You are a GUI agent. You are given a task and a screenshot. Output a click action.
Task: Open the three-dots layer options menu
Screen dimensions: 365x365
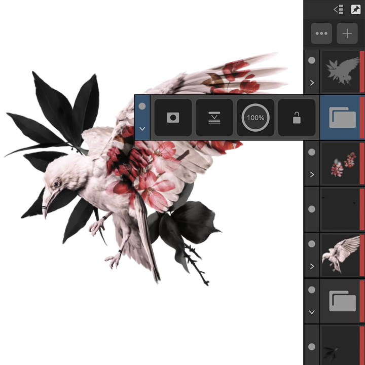[x=321, y=33]
